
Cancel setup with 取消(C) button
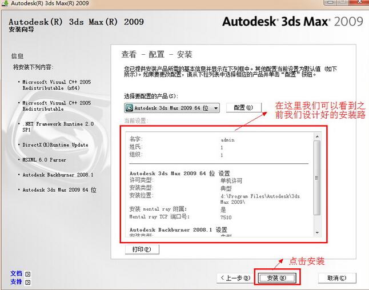point(337,278)
